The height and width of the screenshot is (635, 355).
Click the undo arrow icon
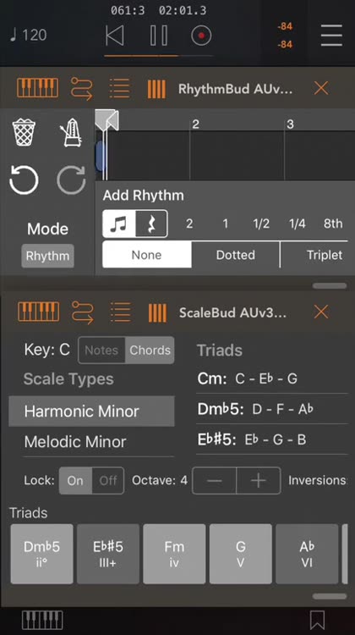point(24,180)
